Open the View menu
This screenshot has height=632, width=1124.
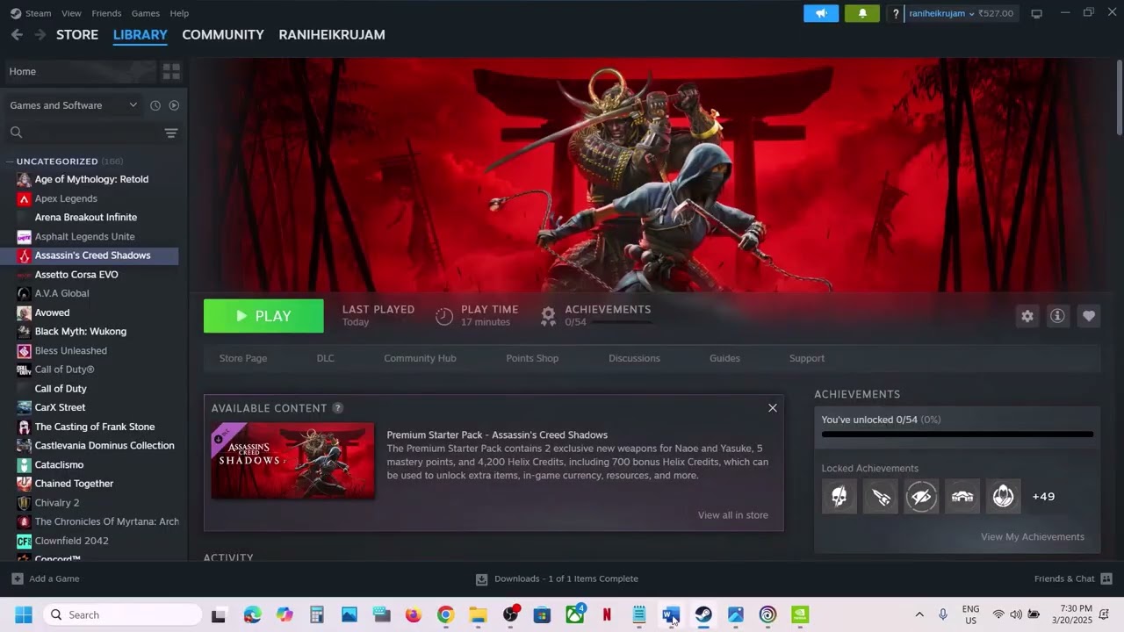pos(72,13)
